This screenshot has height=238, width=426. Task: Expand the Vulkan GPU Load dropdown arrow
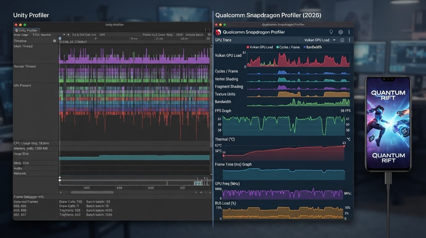(334, 40)
